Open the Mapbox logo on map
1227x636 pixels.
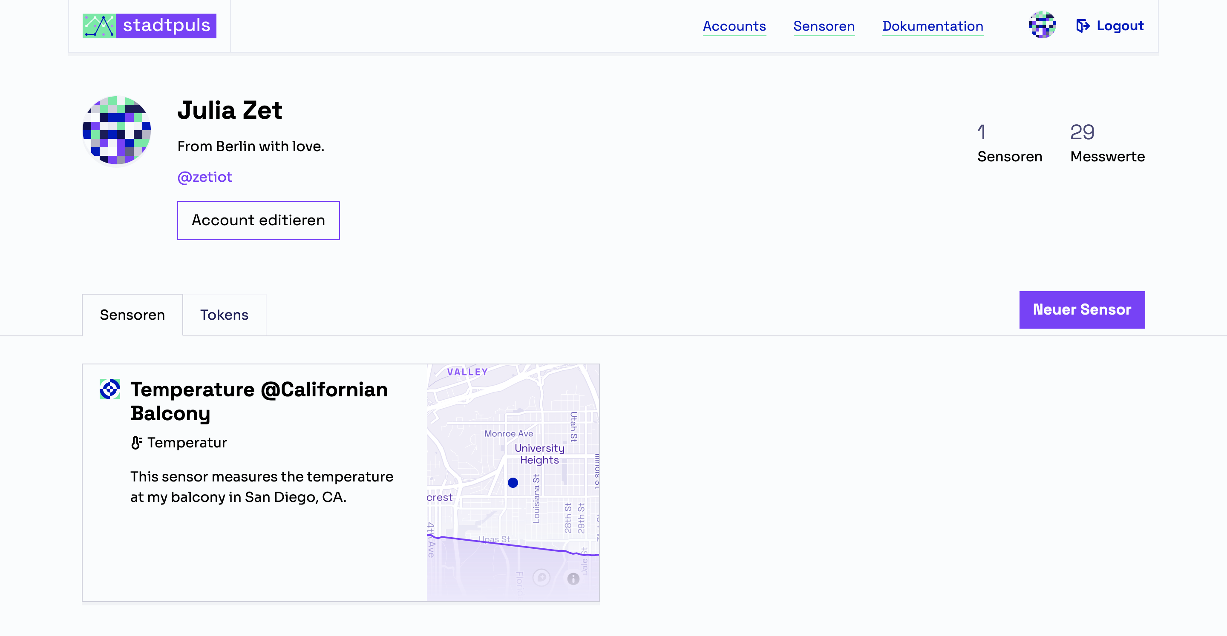pos(541,578)
